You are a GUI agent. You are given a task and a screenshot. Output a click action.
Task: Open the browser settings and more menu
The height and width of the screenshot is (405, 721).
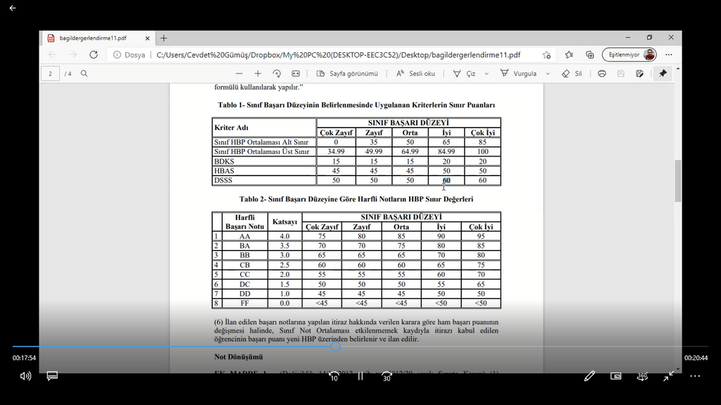pos(669,55)
